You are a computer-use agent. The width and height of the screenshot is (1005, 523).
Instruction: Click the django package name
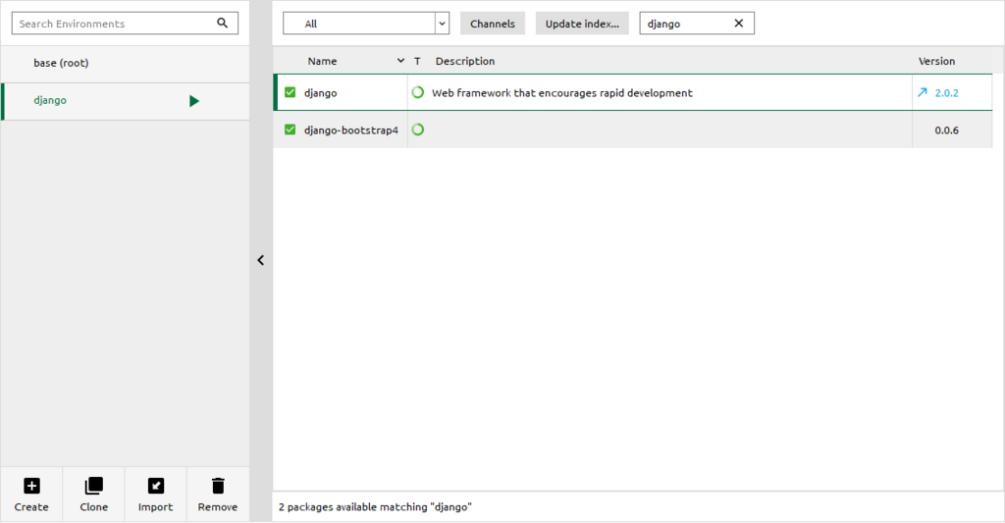321,93
